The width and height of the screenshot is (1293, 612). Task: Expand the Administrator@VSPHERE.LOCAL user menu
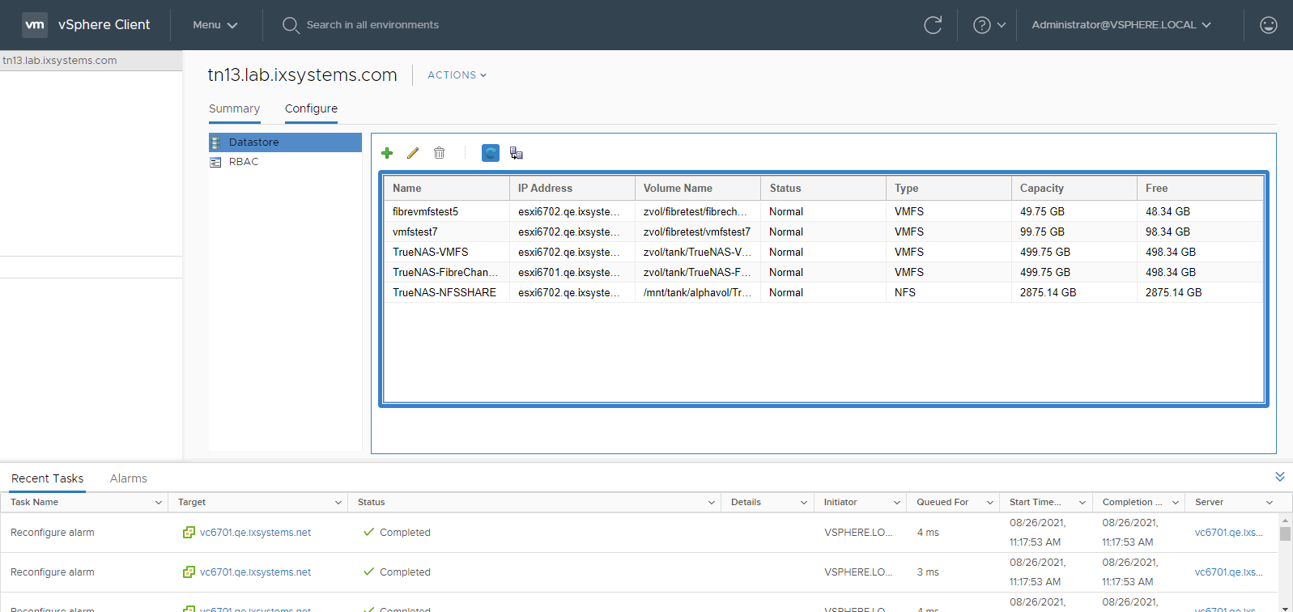click(x=1121, y=25)
